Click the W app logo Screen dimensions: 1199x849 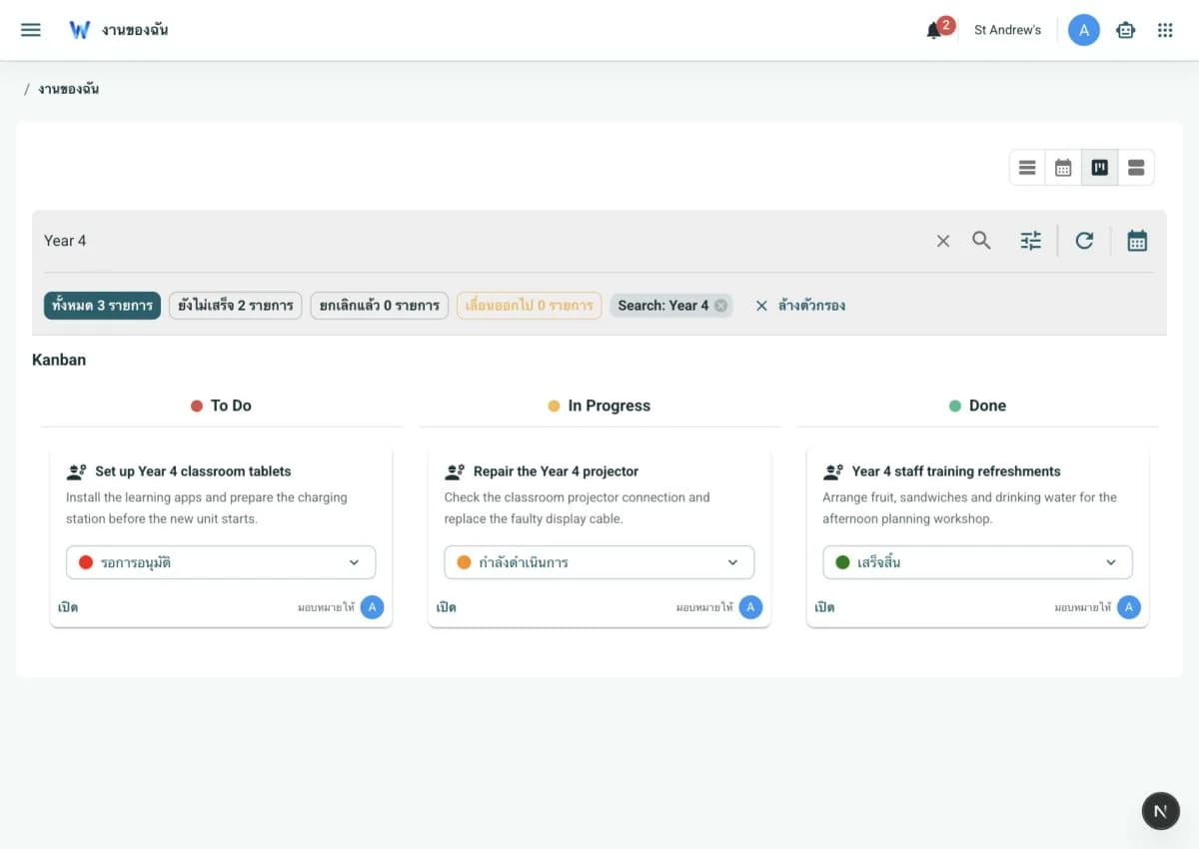80,30
